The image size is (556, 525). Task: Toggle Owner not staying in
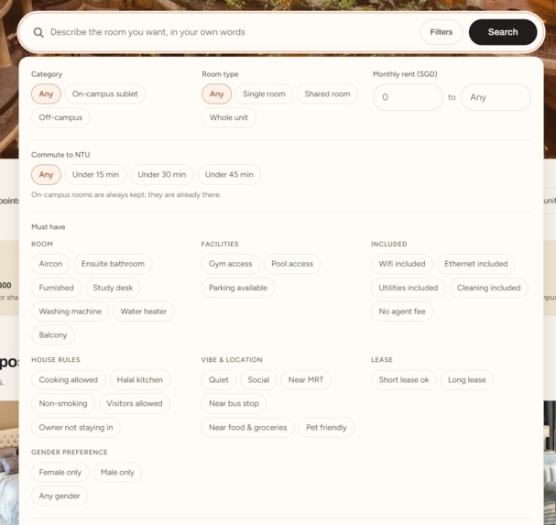pos(76,428)
